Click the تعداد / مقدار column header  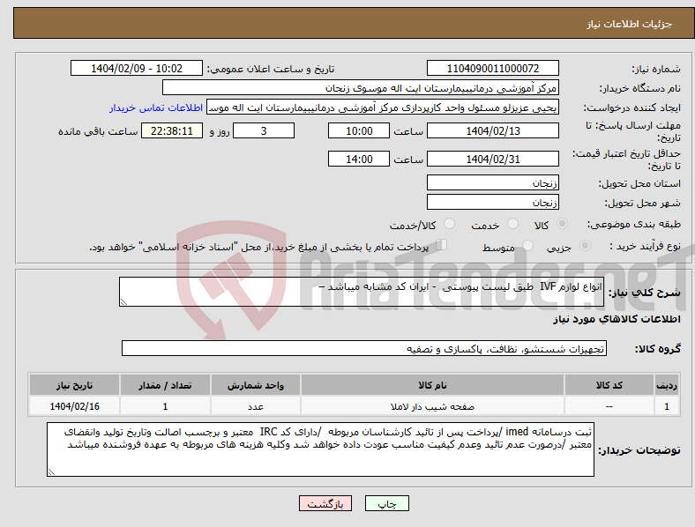[165, 385]
